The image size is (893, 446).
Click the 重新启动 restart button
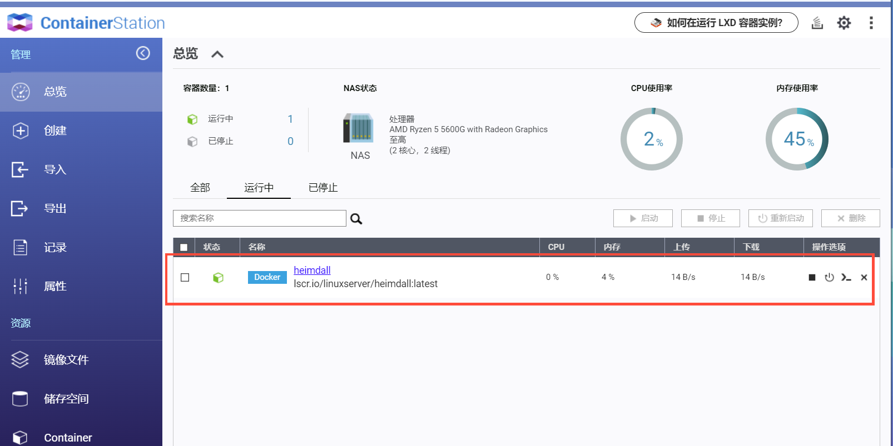(781, 218)
